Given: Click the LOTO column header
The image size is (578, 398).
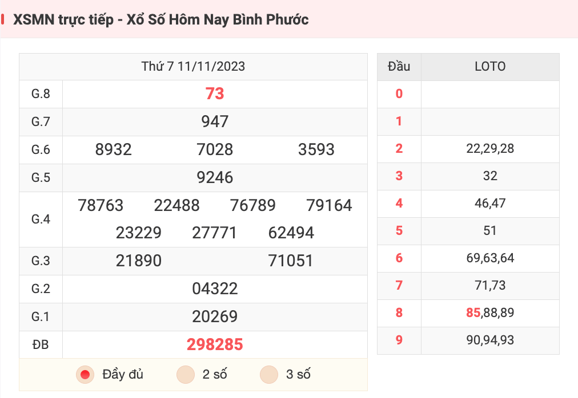Looking at the screenshot, I should [x=490, y=67].
